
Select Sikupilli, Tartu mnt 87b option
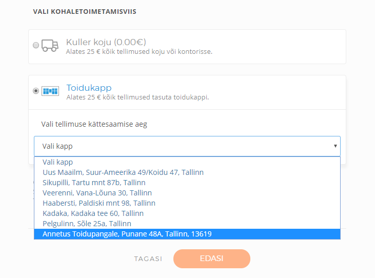click(x=187, y=183)
